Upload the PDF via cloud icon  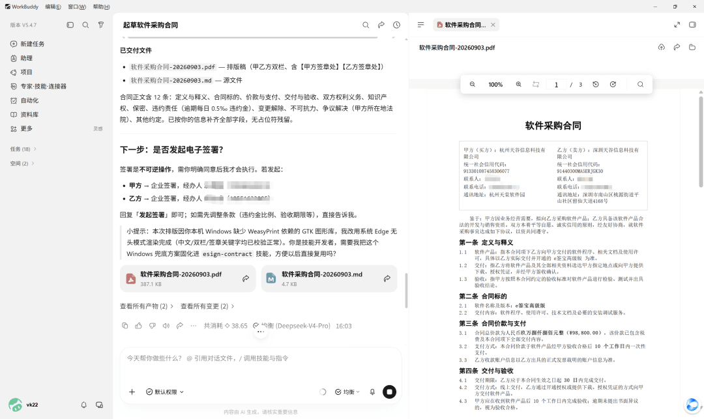coord(662,47)
